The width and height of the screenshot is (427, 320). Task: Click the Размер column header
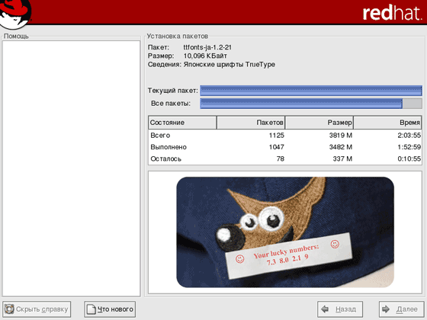[319, 123]
